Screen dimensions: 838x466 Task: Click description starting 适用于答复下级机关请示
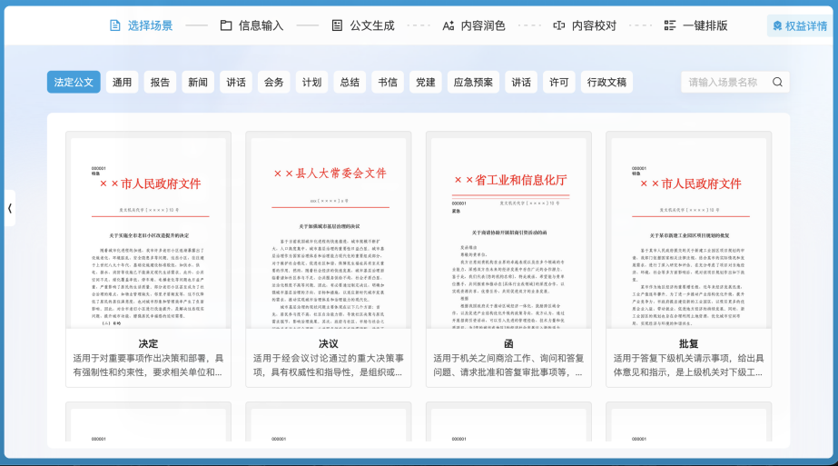(689, 365)
